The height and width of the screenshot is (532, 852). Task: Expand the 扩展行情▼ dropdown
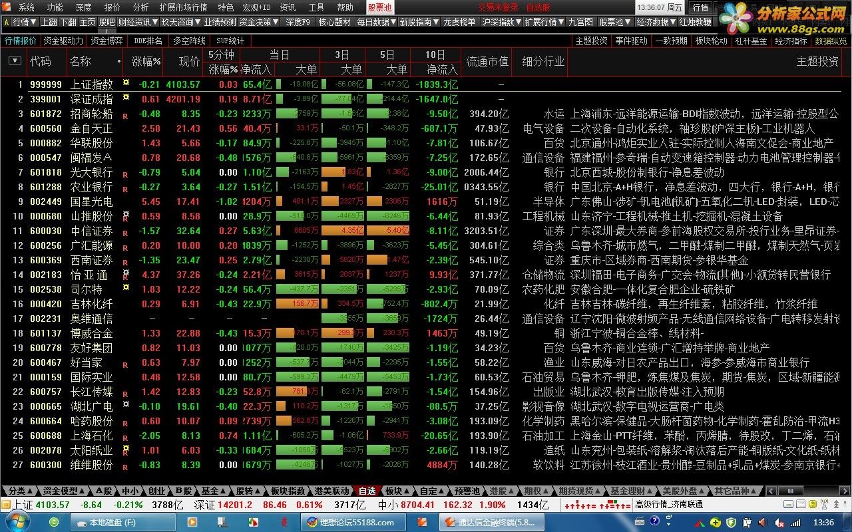coord(544,22)
